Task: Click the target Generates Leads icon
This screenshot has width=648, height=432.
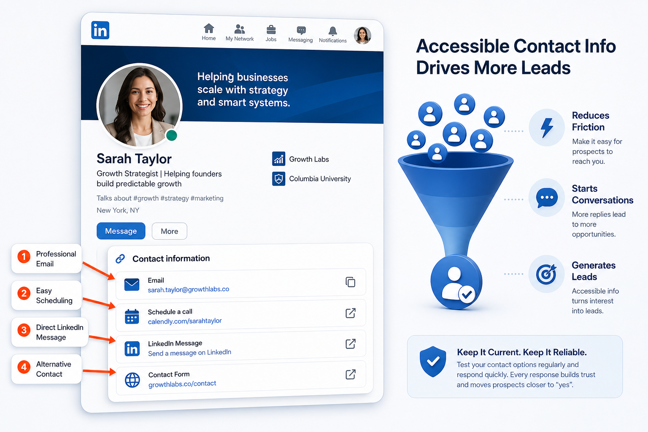Action: 547,274
